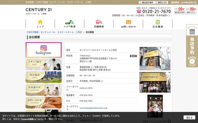Click the red telephone icon
Viewport: 198px width, 123px height.
coord(139,11)
